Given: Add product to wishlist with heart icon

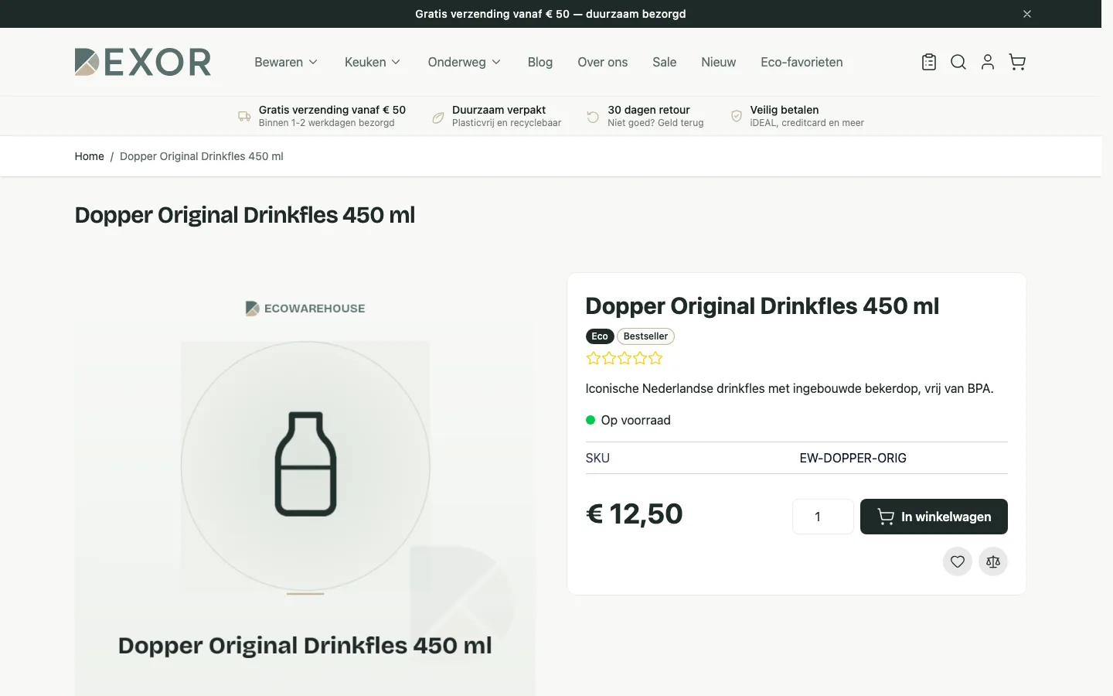Looking at the screenshot, I should pos(958,561).
